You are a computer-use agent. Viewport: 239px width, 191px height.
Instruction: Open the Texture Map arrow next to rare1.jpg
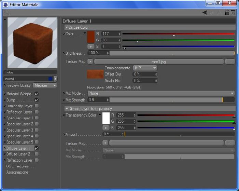point(90,62)
